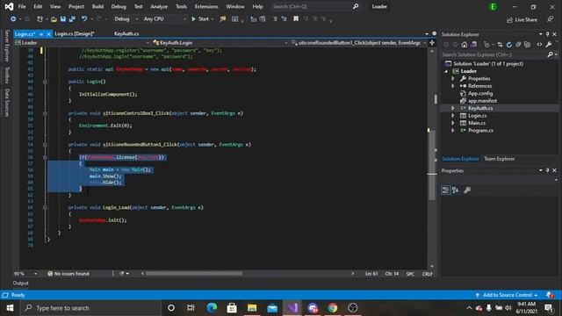
Task: Click the Find in Files toolbar icon
Action: 222,19
